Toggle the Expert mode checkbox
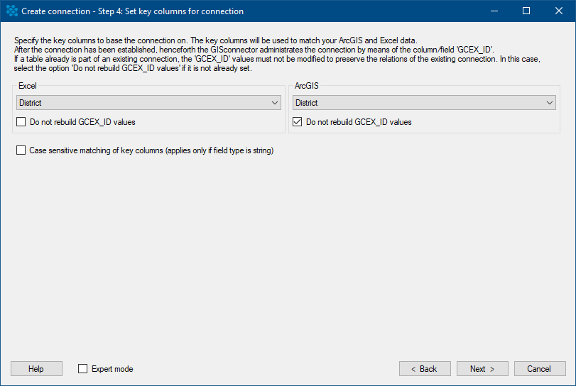Image resolution: width=576 pixels, height=386 pixels. coord(82,369)
